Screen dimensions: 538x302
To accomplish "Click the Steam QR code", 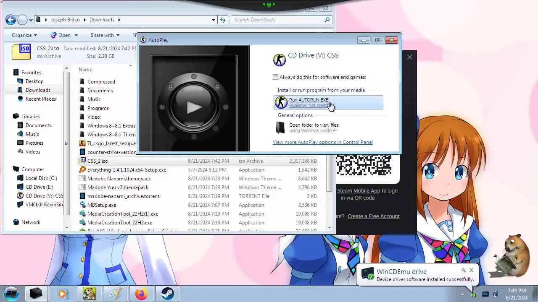I will pyautogui.click(x=364, y=165).
